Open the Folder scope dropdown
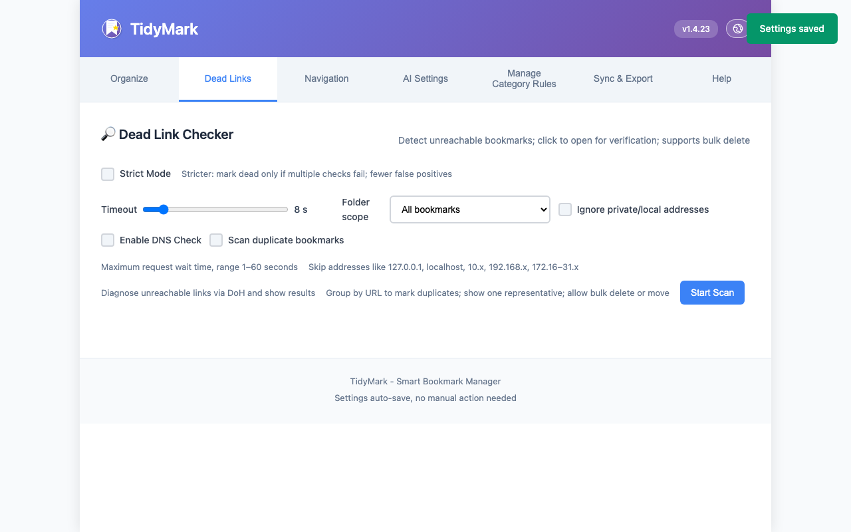The image size is (851, 532). point(469,209)
